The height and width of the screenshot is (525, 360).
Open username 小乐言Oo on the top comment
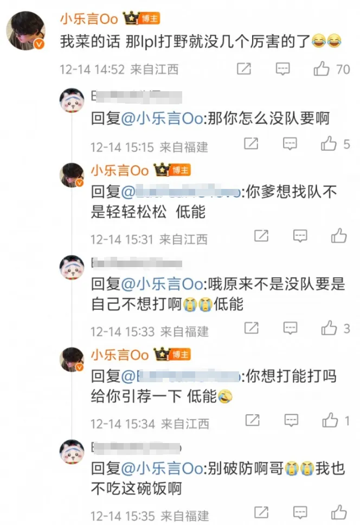[x=89, y=19]
